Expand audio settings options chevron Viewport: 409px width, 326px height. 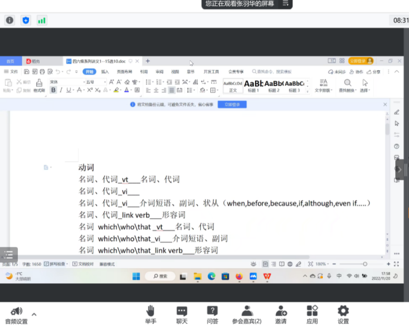(34, 315)
